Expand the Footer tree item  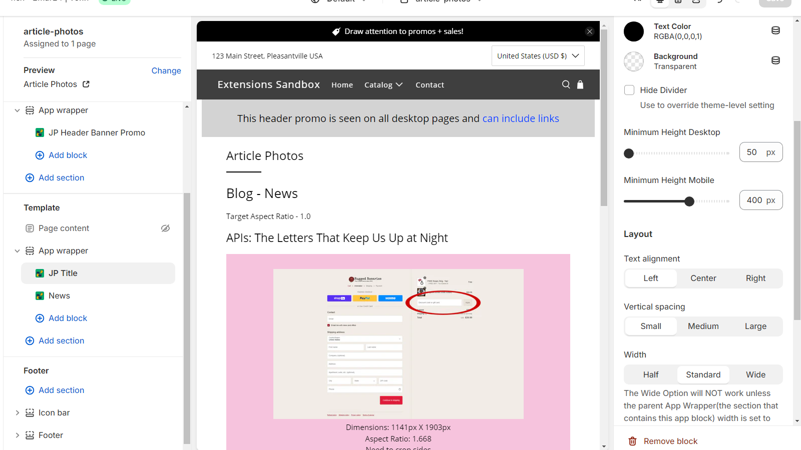(x=18, y=435)
